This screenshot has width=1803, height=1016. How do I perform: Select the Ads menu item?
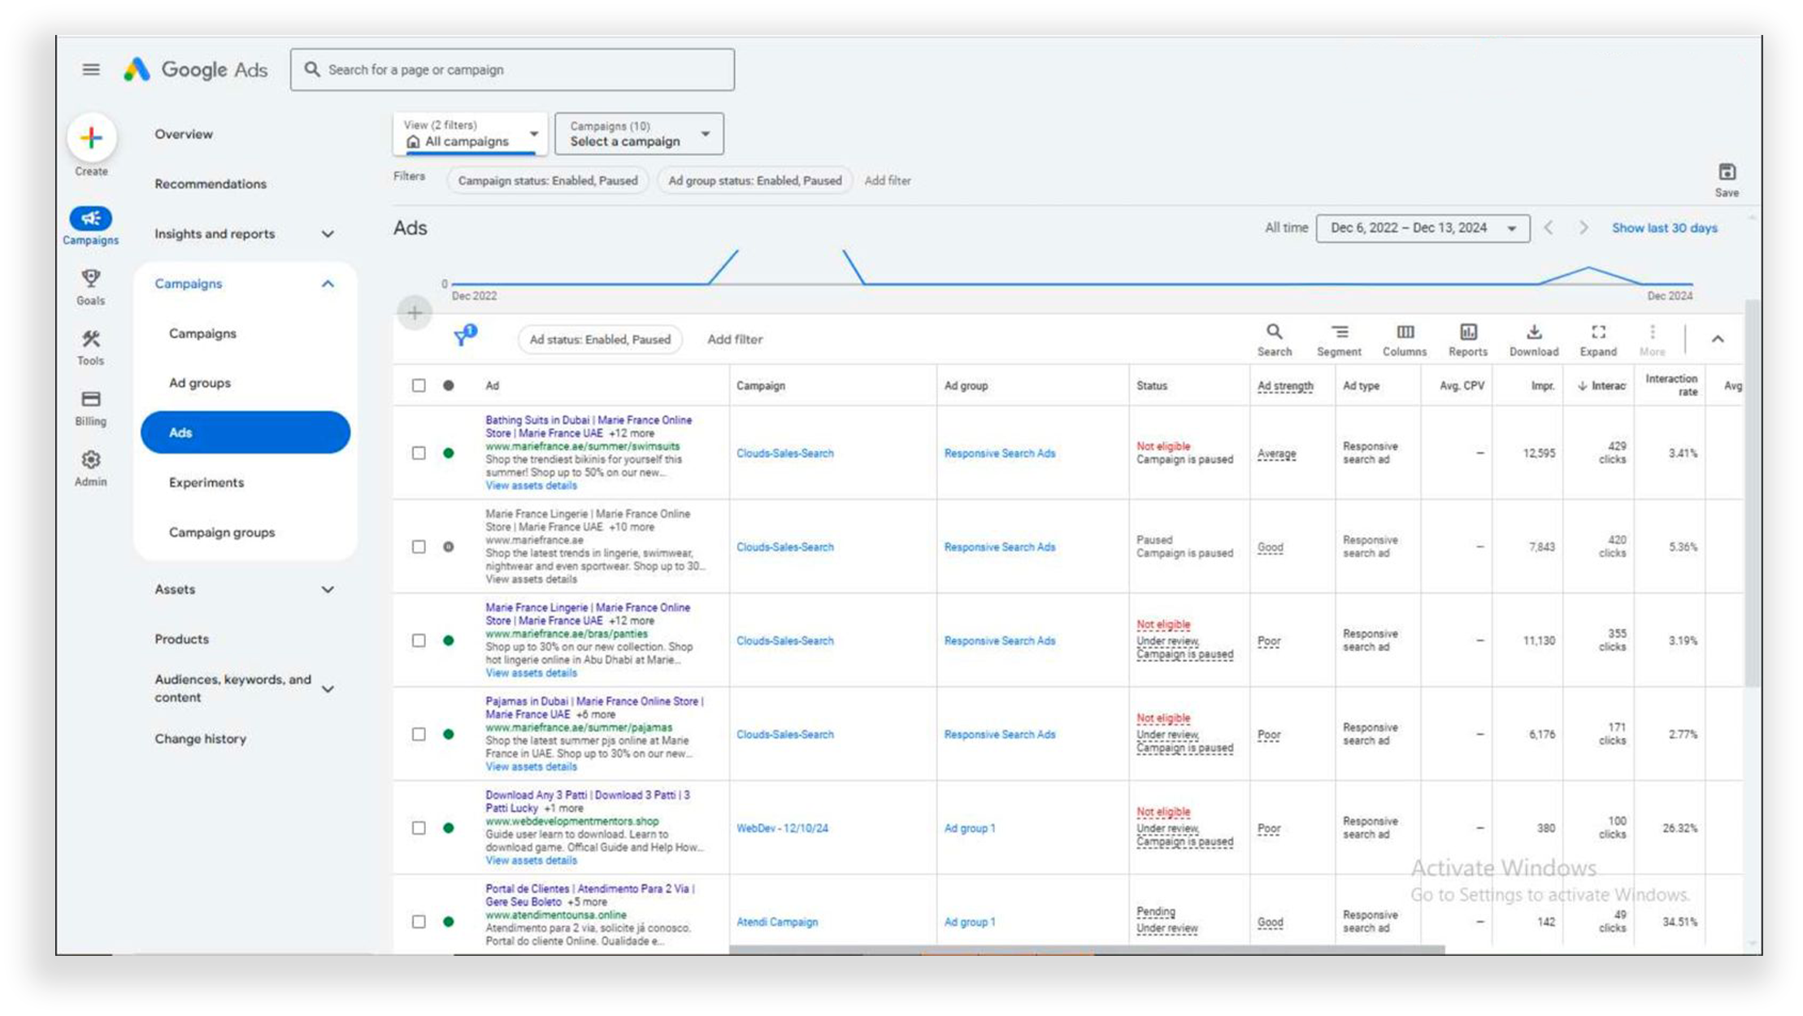pos(245,432)
